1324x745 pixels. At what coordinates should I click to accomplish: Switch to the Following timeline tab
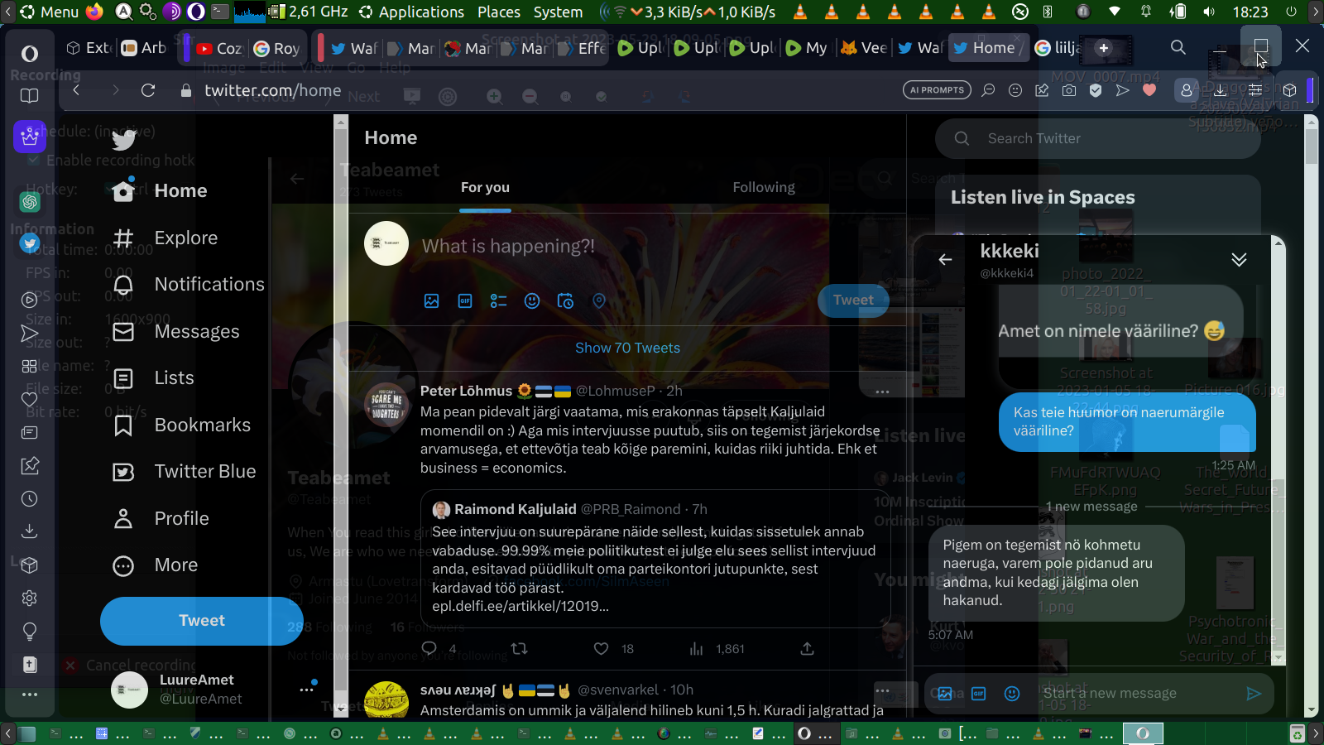764,187
